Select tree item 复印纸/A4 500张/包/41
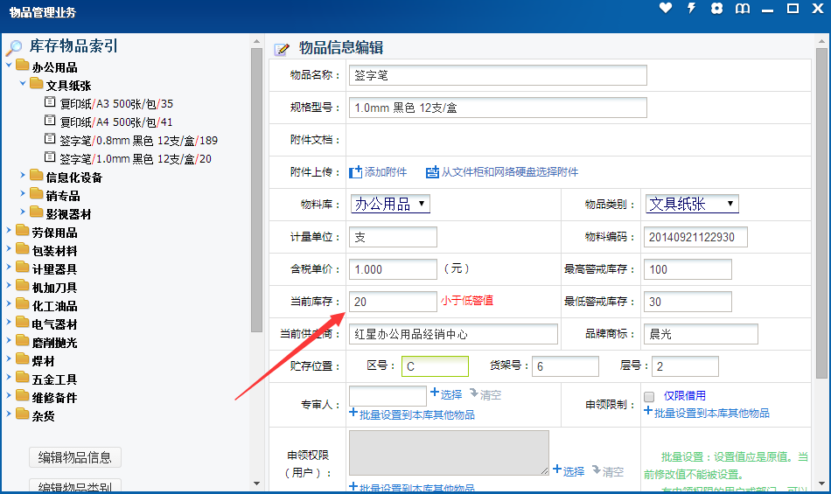 (x=116, y=122)
